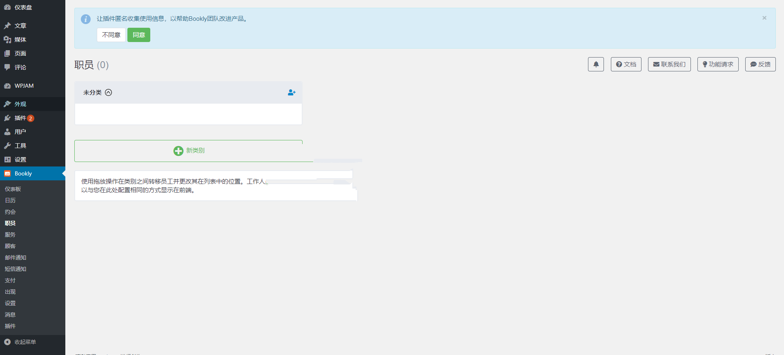This screenshot has width=784, height=355.
Task: Click the 反馈 feedback button
Action: tap(760, 64)
